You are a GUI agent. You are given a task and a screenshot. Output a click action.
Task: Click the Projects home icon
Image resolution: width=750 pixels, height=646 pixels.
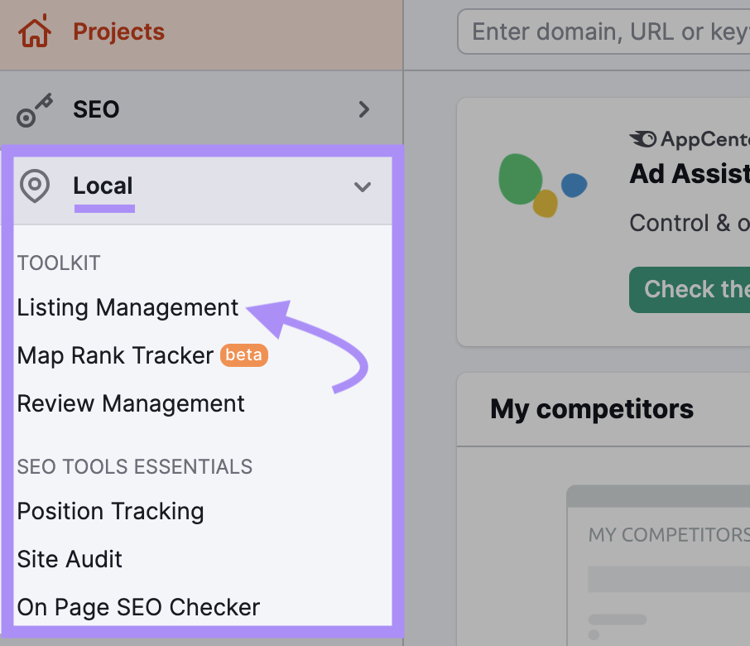click(35, 33)
